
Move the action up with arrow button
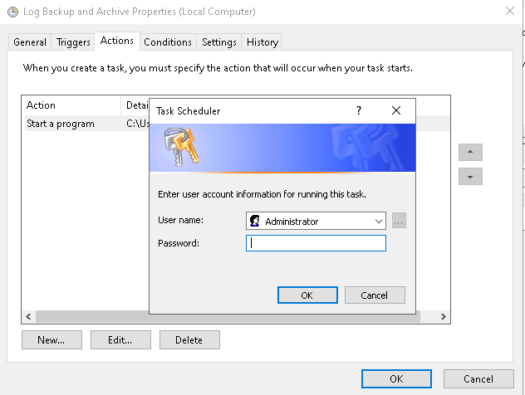[470, 153]
